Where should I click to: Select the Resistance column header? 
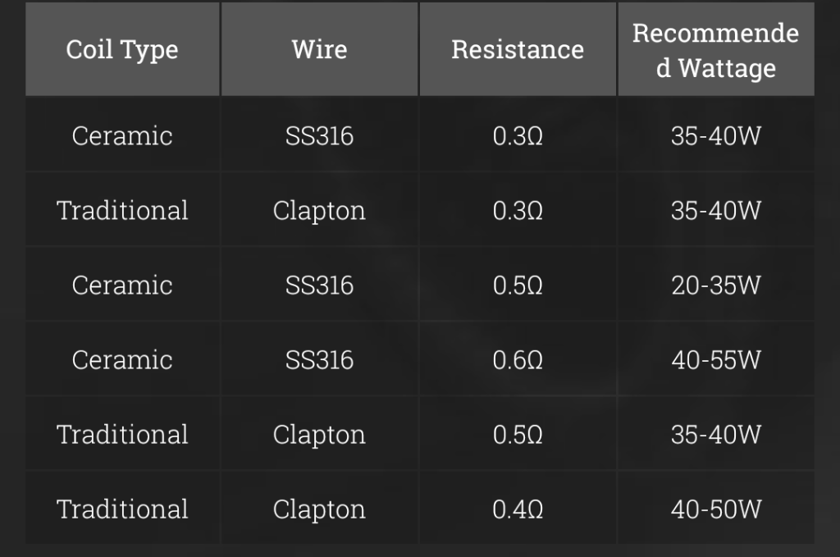coord(518,50)
